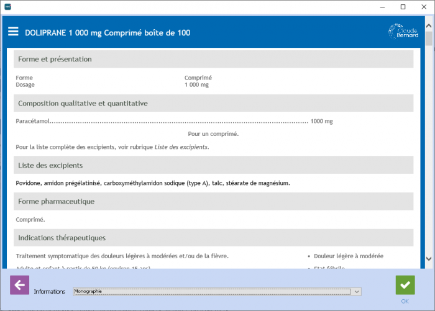This screenshot has height=311, width=435.
Task: Click the italic 'Liste des excipients' reference
Action: coord(181,147)
